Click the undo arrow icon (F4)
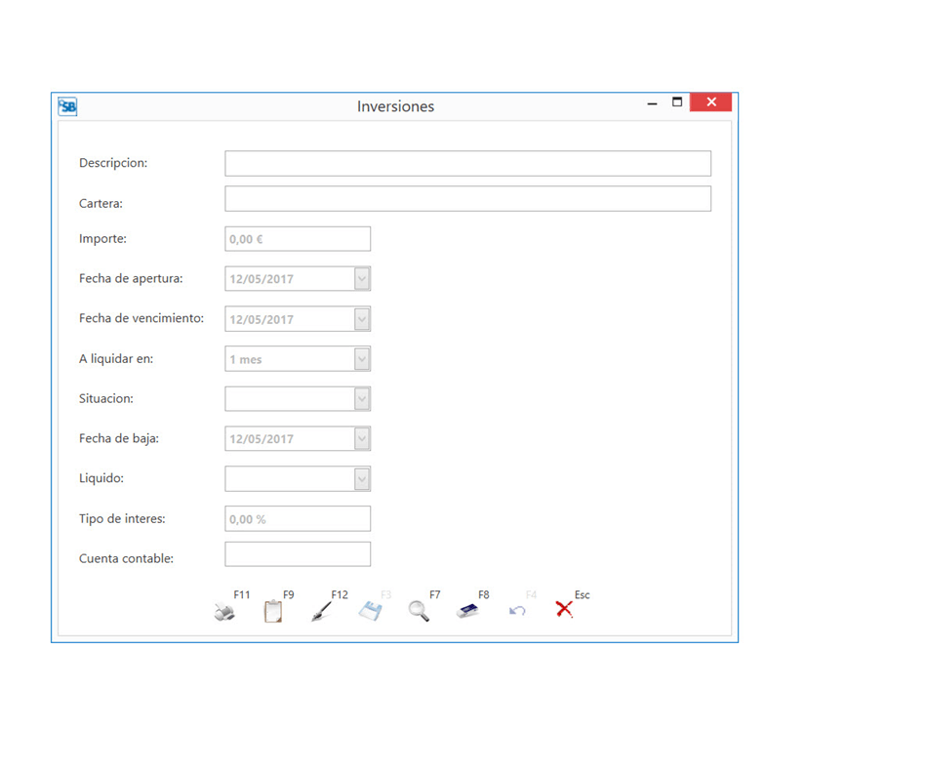This screenshot has height=771, width=927. pyautogui.click(x=517, y=612)
